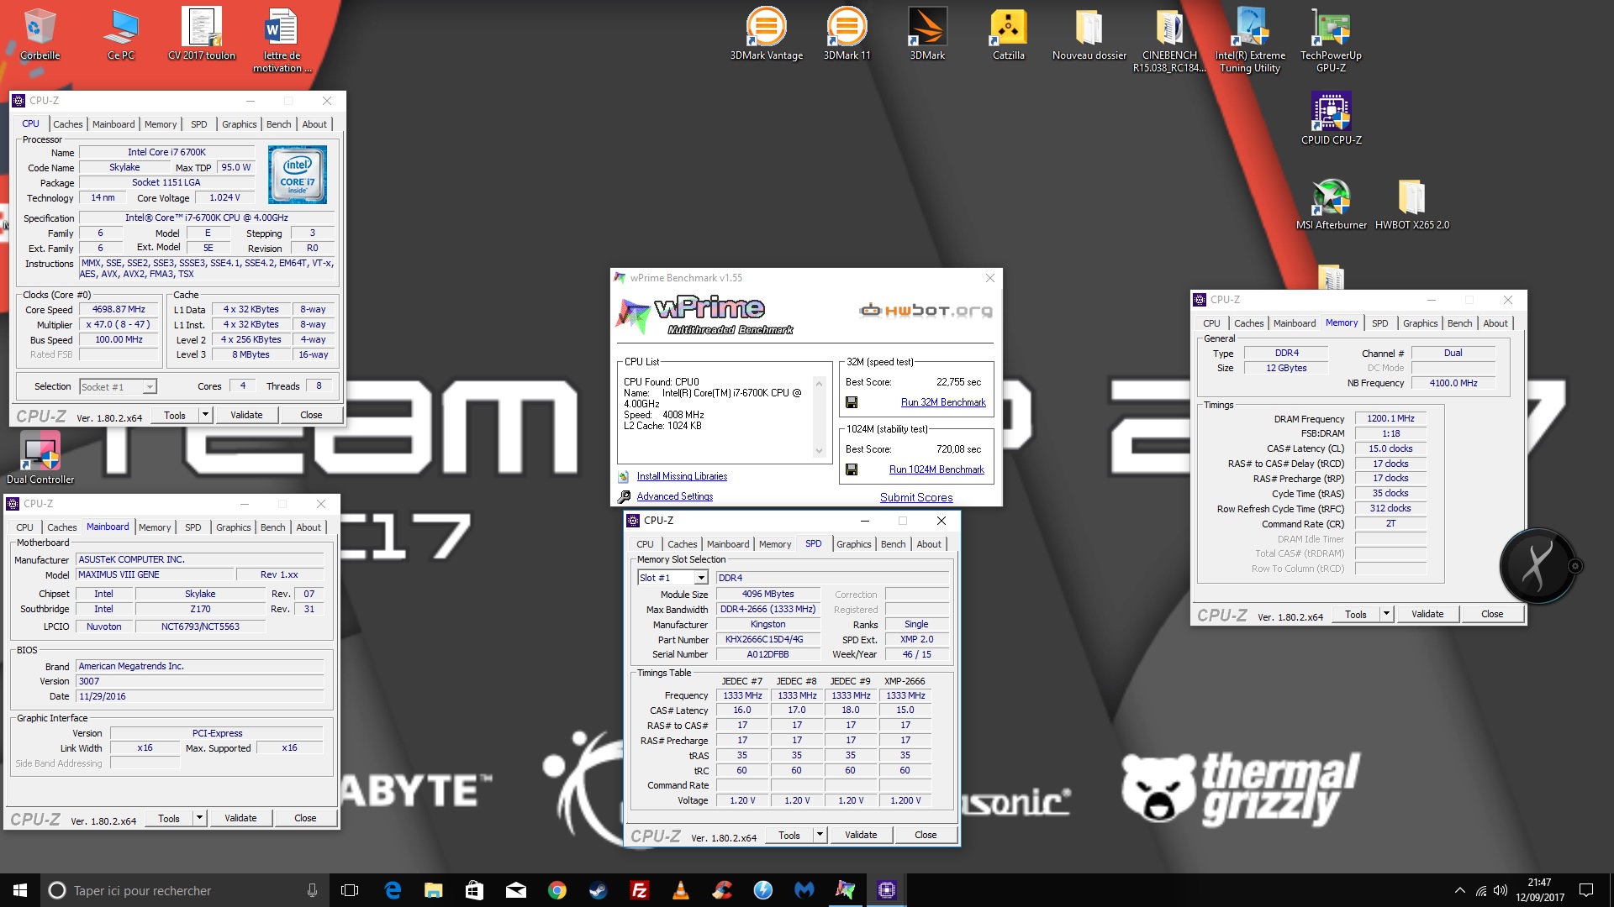Viewport: 1614px width, 907px height.
Task: Expand Tools arrow in Mainboard window
Action: (199, 818)
